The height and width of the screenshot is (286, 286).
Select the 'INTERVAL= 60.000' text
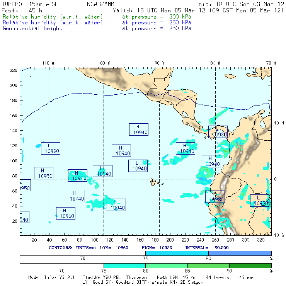[x=207, y=248]
